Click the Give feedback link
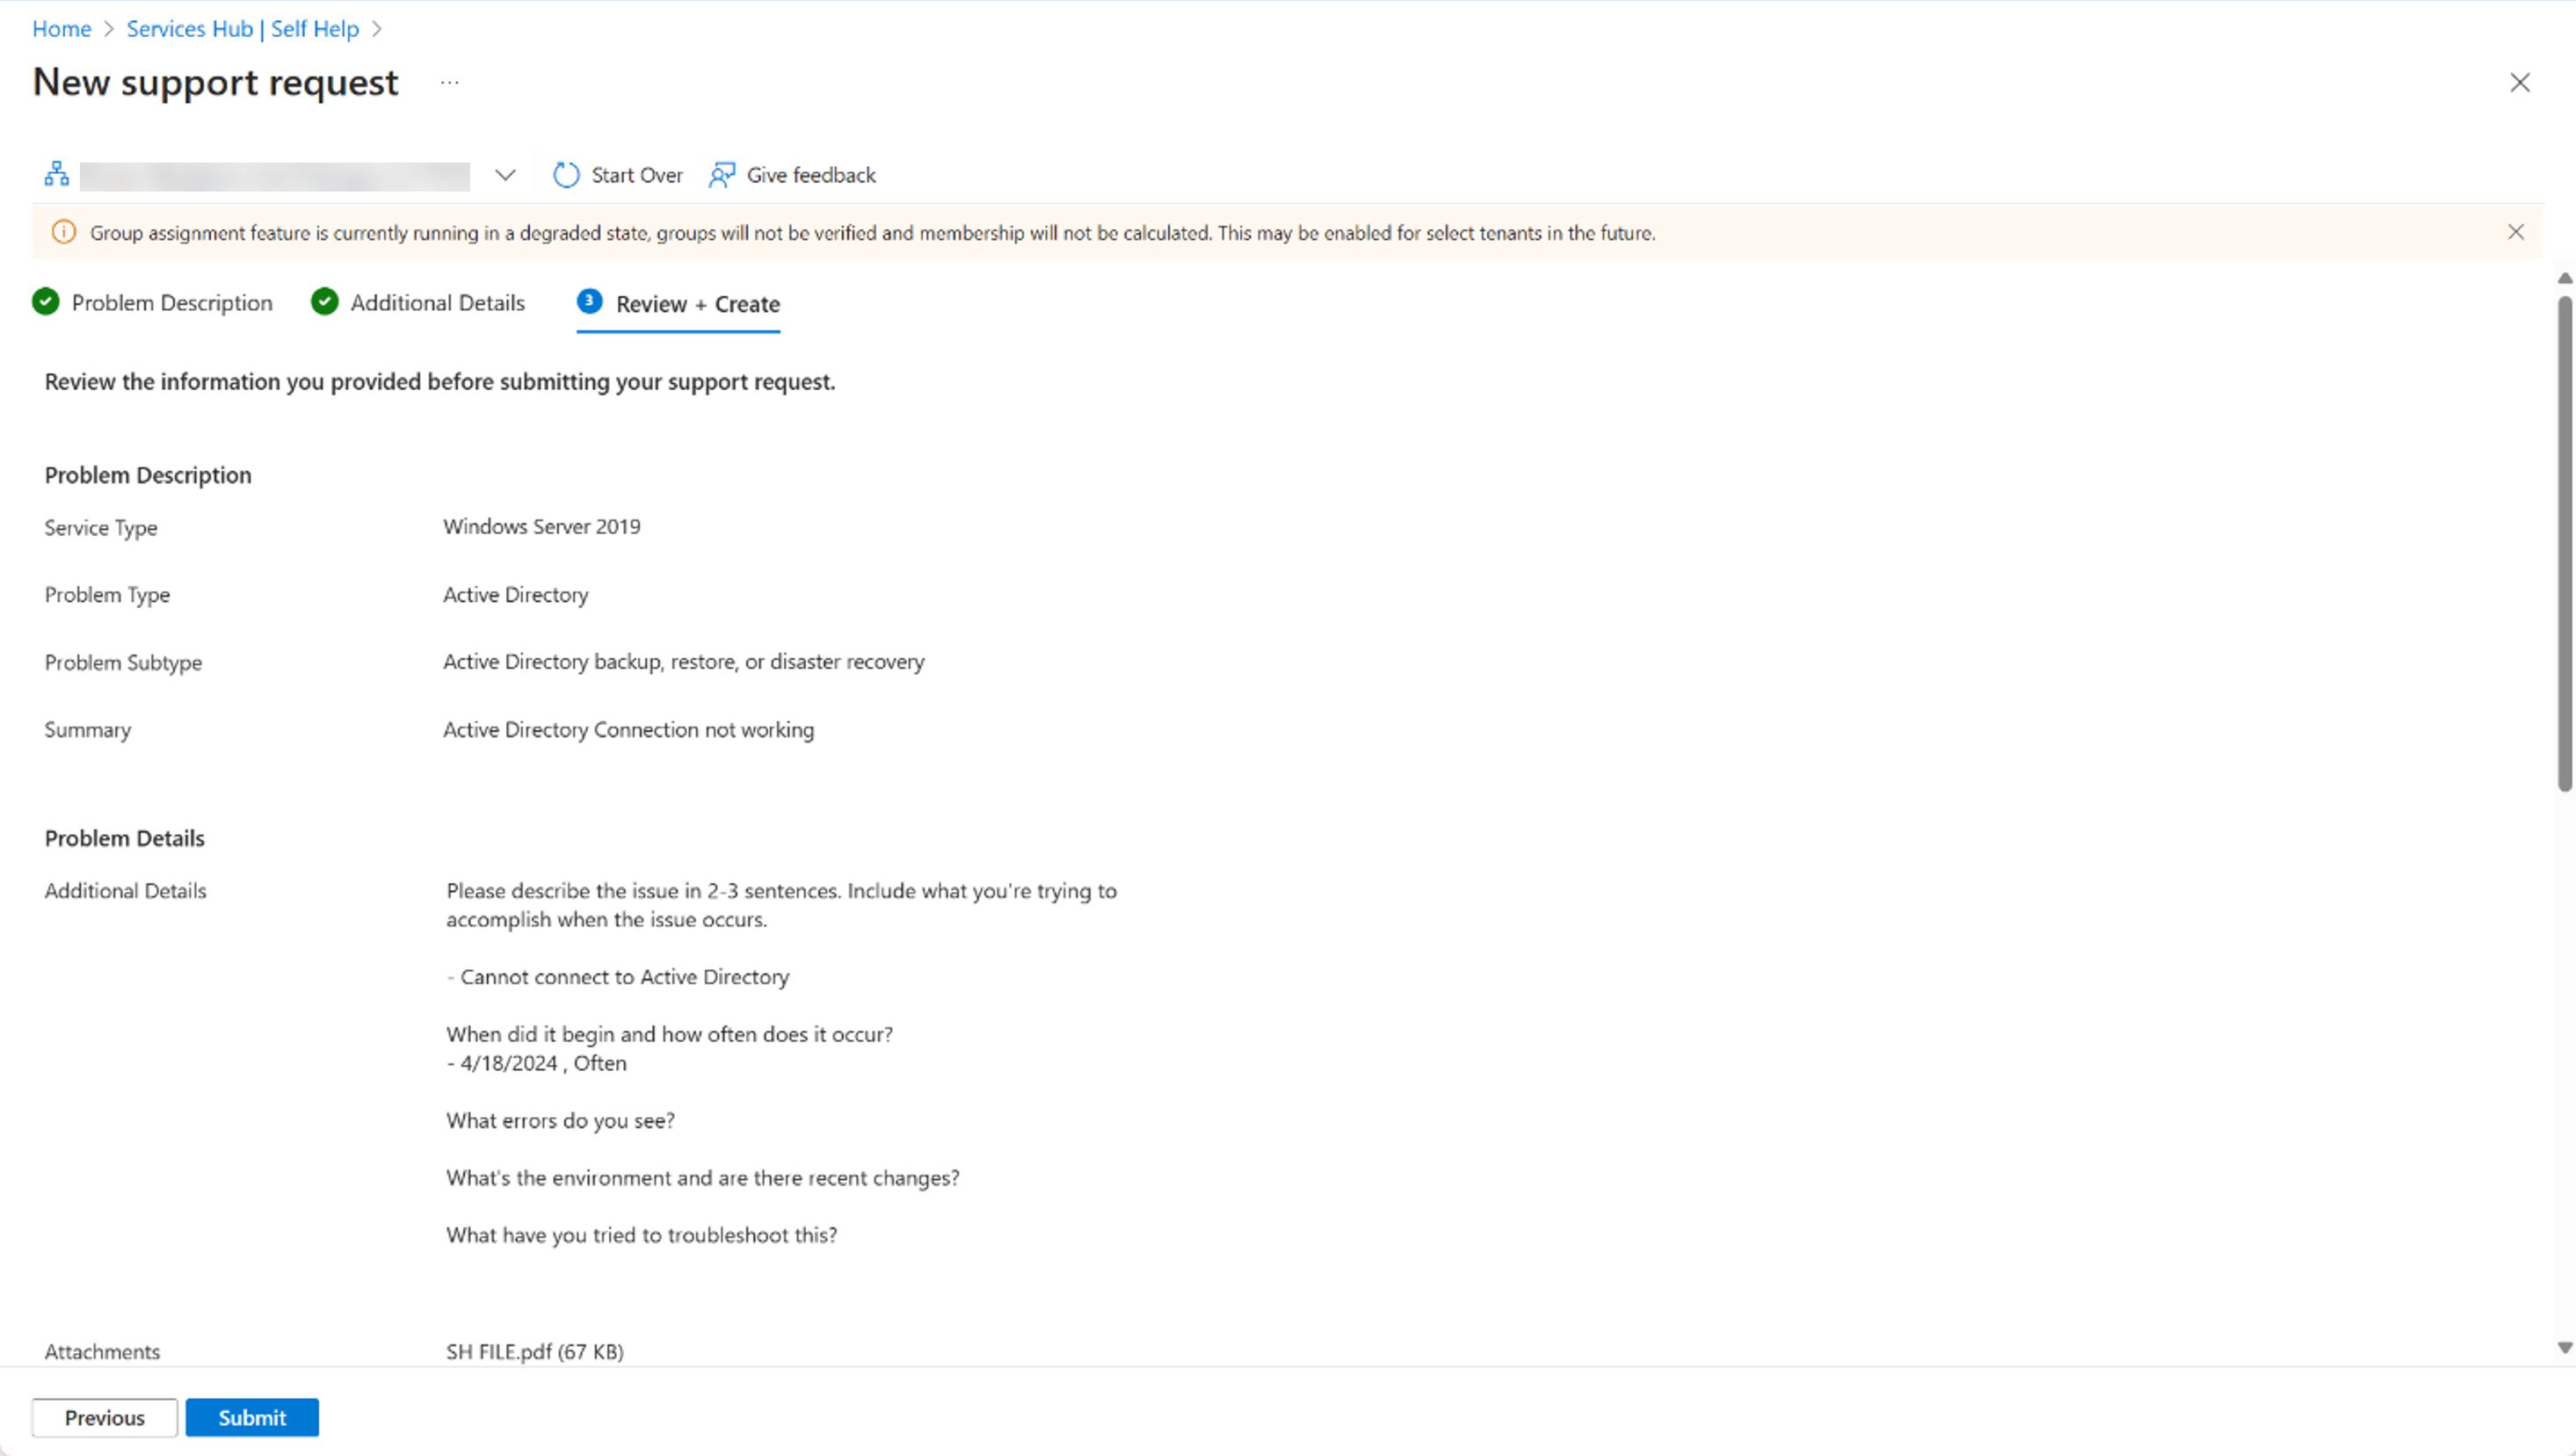The image size is (2576, 1456). [793, 173]
